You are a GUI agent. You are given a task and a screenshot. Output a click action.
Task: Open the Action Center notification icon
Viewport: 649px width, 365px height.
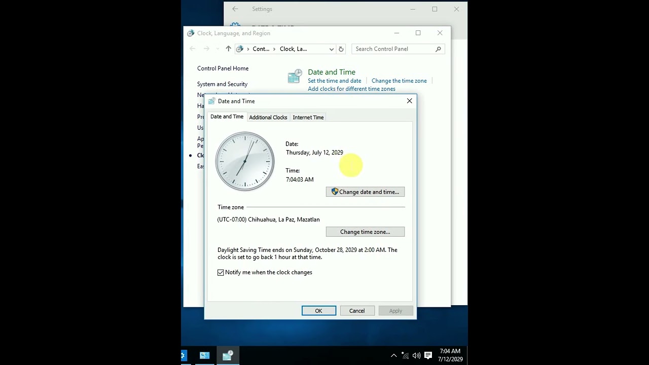[428, 355]
